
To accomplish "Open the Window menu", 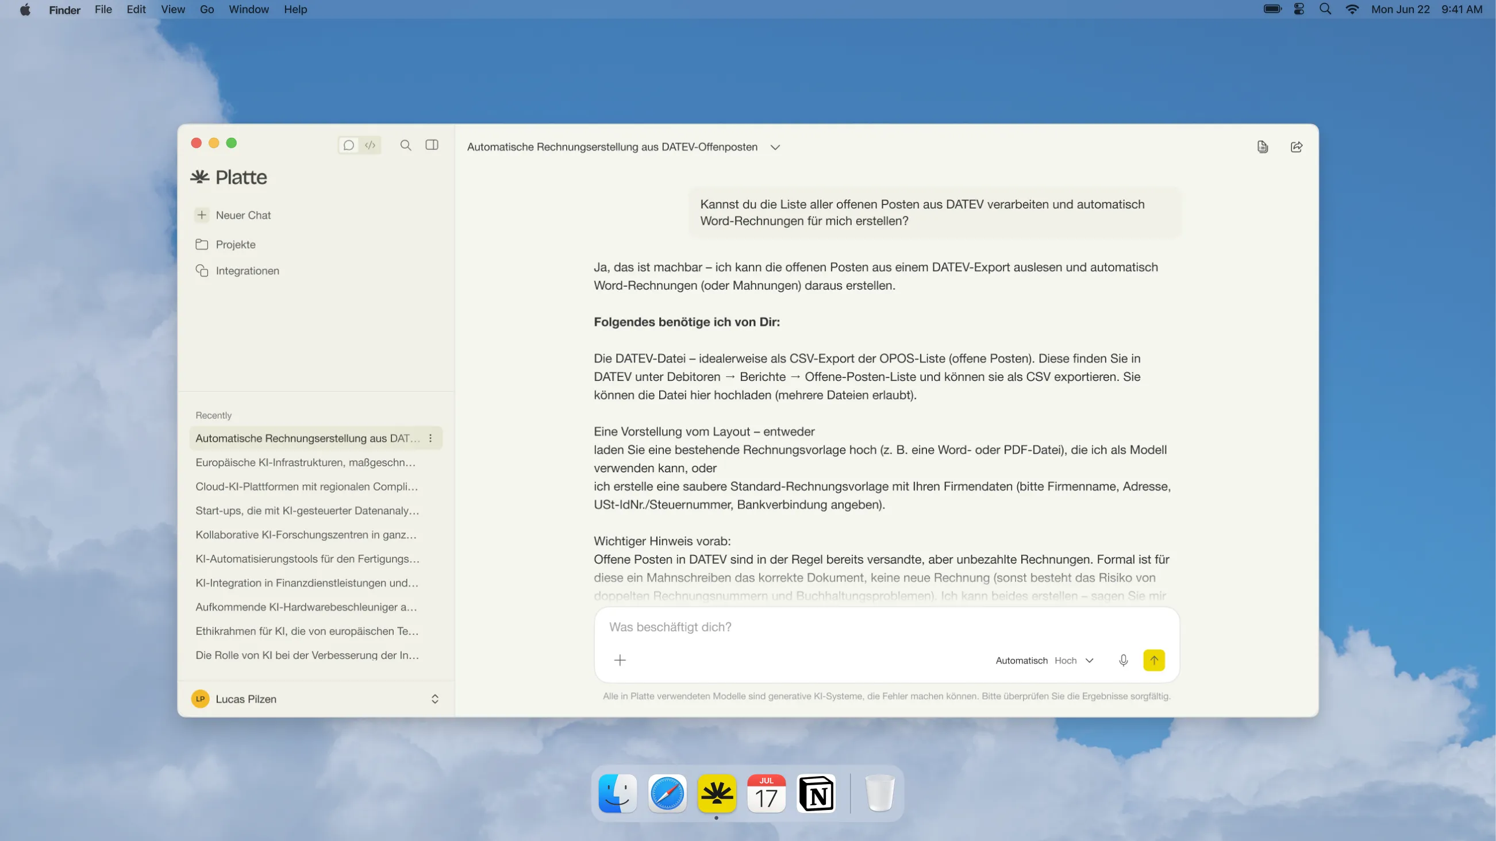I will point(248,9).
